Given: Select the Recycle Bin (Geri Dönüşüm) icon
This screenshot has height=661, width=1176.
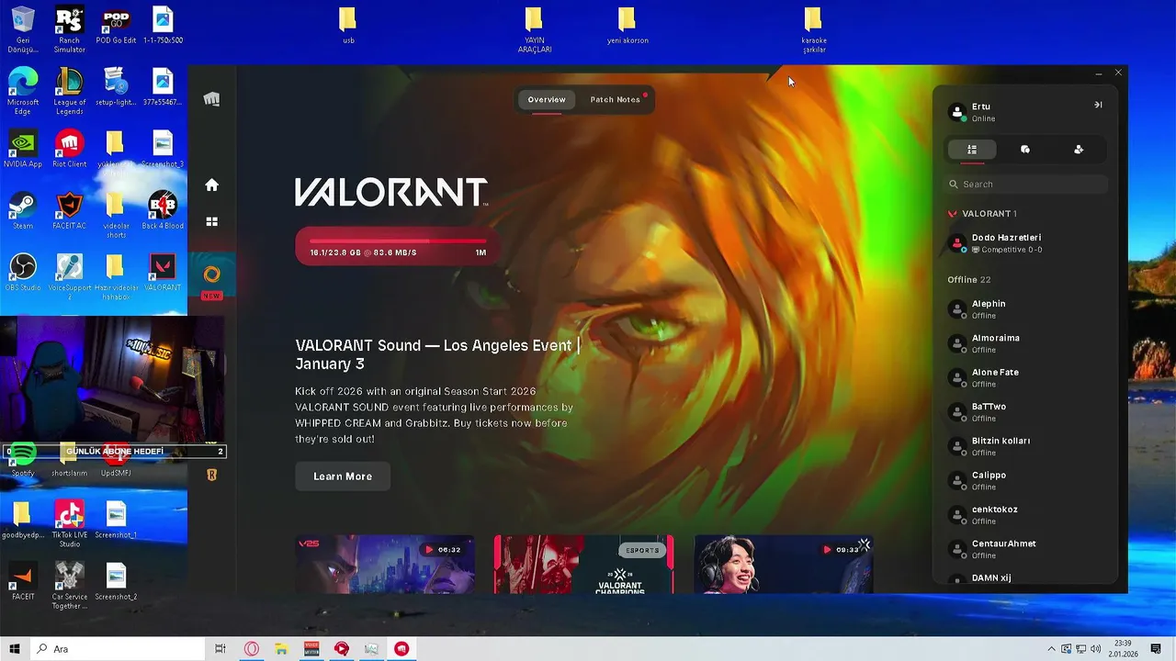Looking at the screenshot, I should tap(23, 29).
